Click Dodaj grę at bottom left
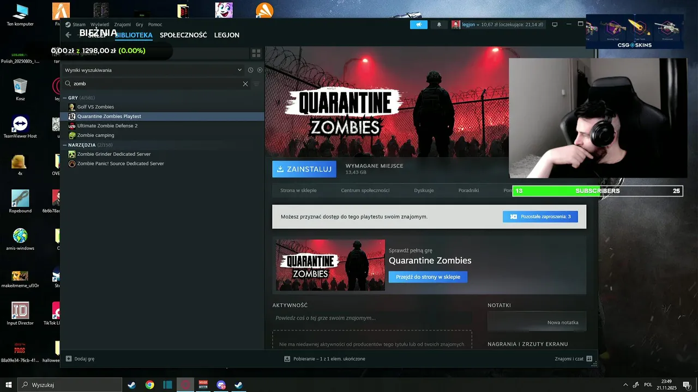The image size is (698, 392). [80, 359]
